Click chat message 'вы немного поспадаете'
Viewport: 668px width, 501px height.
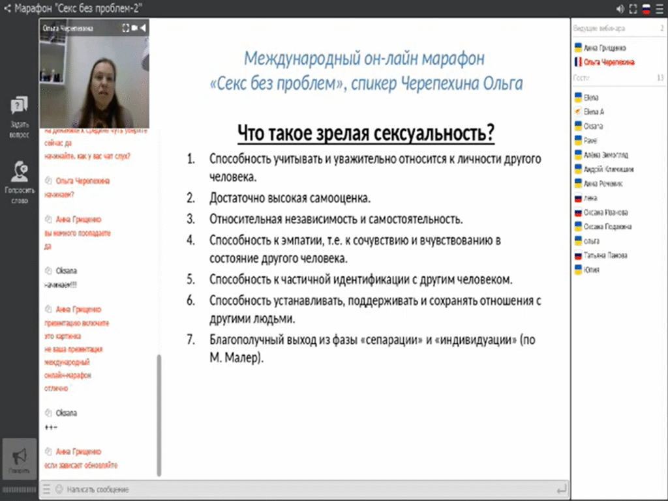[x=78, y=233]
